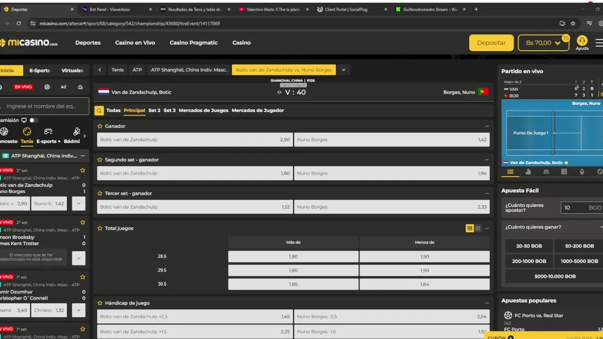Star the Tercer set - ganador market
Viewport: 603px width, 339px height.
[100, 194]
